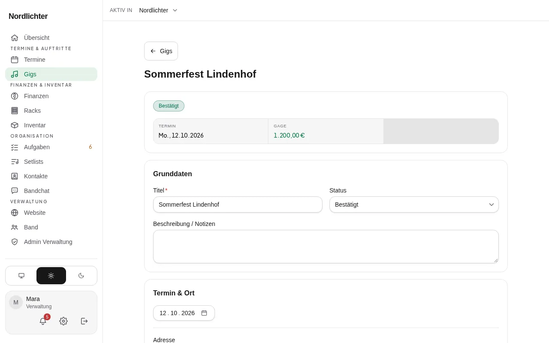The image size is (549, 343).
Task: Click the calendar icon in date field
Action: coord(204,313)
